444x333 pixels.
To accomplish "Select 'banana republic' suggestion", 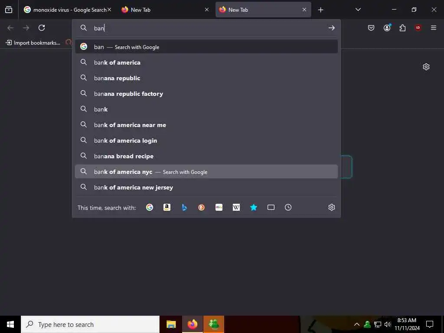I will click(x=206, y=78).
